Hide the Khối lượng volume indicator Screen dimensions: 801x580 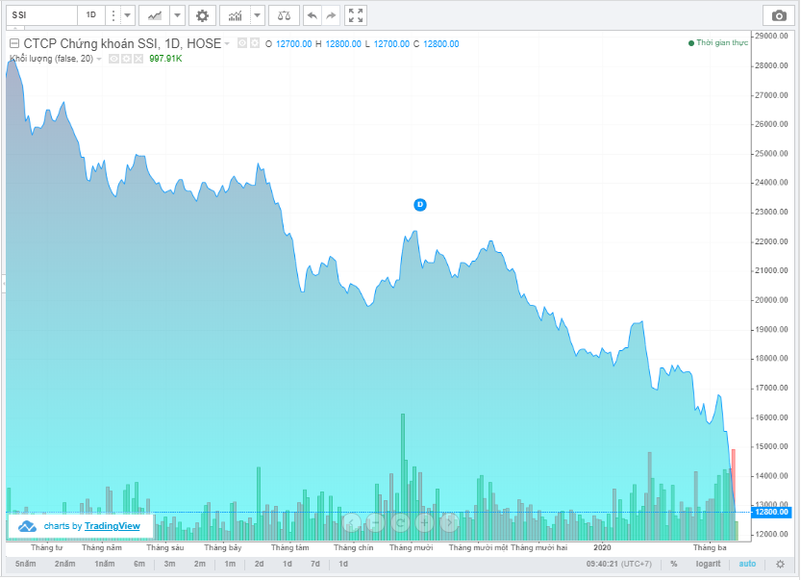pyautogui.click(x=113, y=59)
